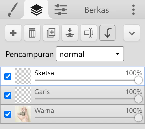This screenshot has height=129, width=145.
Task: Click the Warna 100% opacity value
Action: click(x=134, y=110)
